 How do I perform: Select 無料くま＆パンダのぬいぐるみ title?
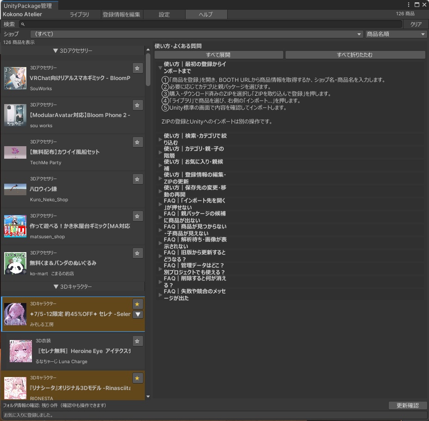[x=63, y=263]
